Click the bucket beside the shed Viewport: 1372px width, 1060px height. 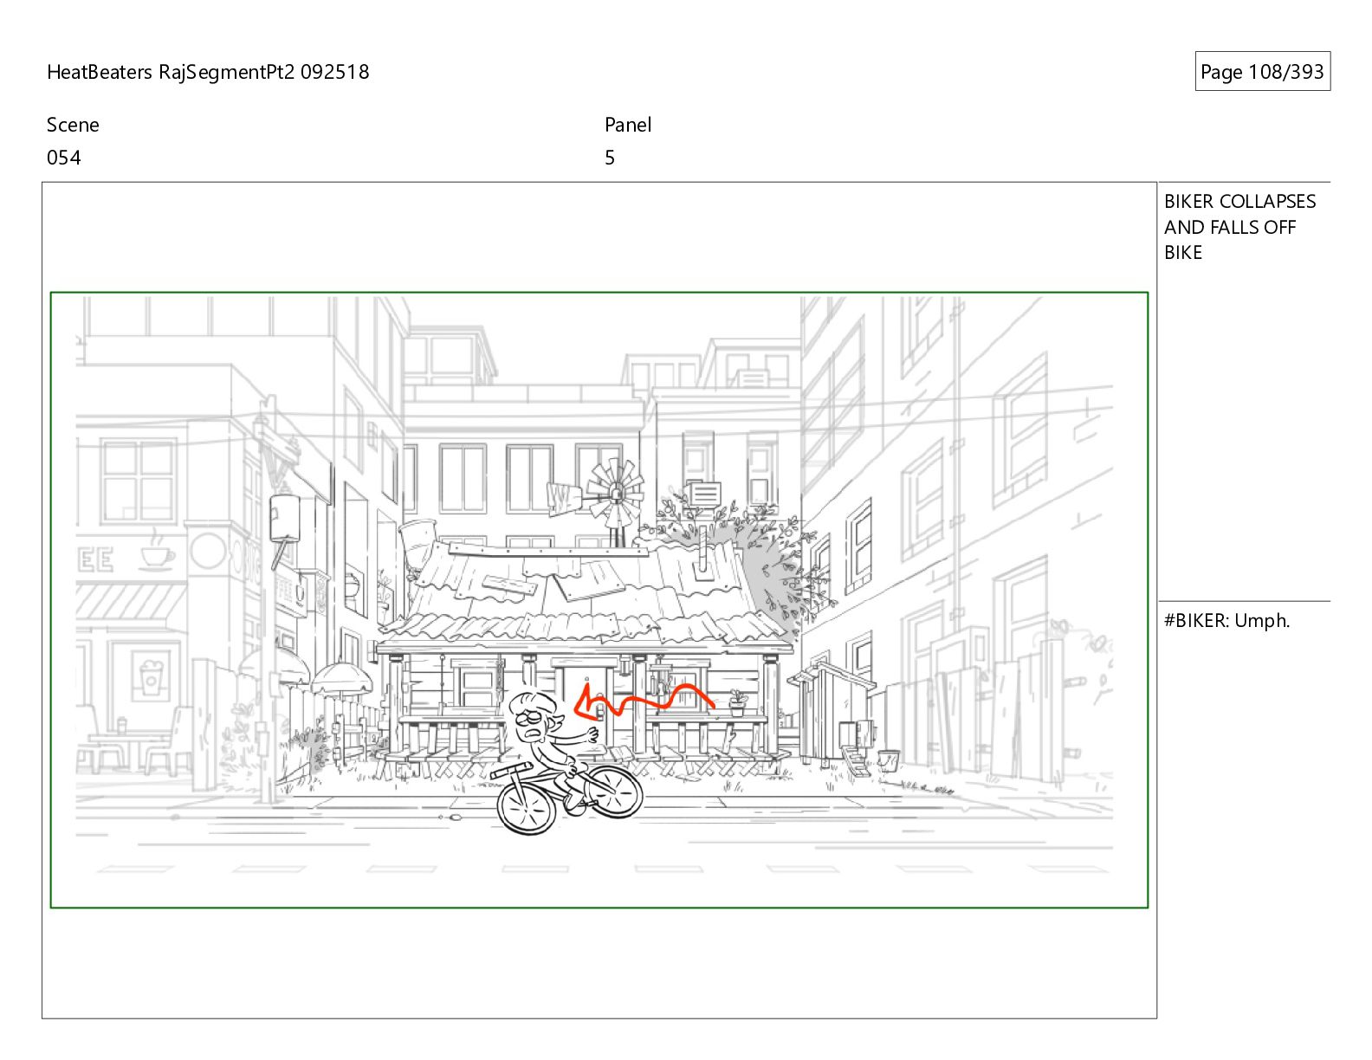click(x=888, y=761)
